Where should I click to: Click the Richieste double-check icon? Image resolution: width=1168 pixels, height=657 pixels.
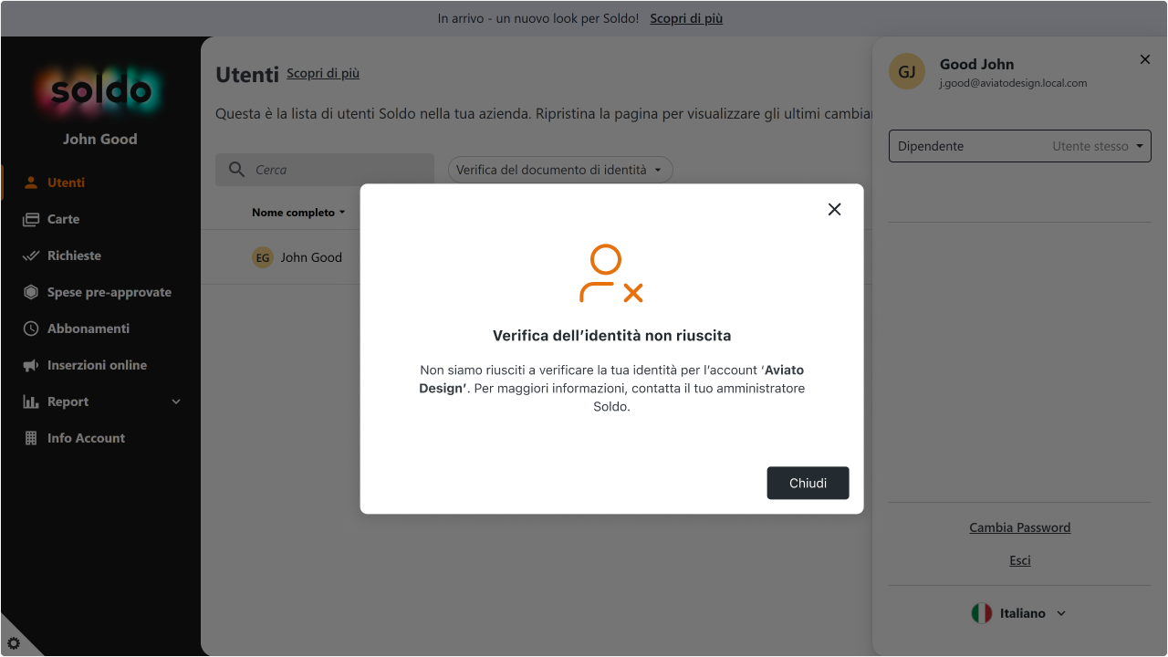[x=31, y=255]
